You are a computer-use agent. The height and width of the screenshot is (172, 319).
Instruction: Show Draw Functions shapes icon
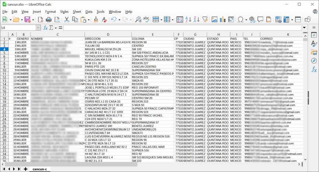(308, 19)
